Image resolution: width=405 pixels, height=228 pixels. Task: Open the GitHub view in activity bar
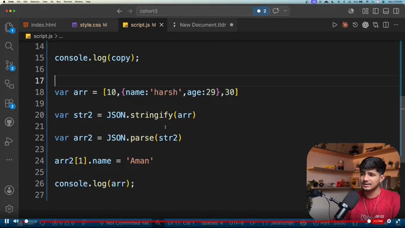coord(9,122)
